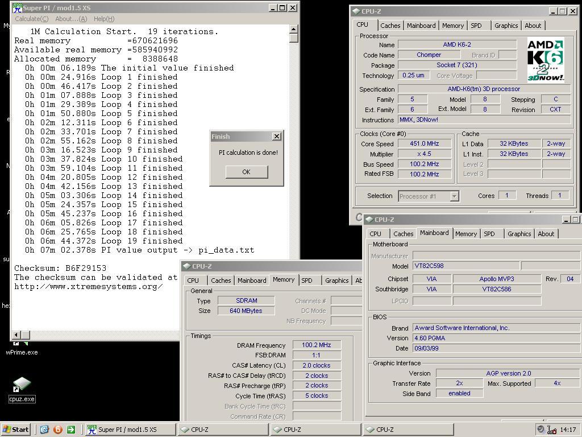Image resolution: width=582 pixels, height=437 pixels.
Task: Click CAS# Latency 2.0 clocks value
Action: click(x=317, y=365)
